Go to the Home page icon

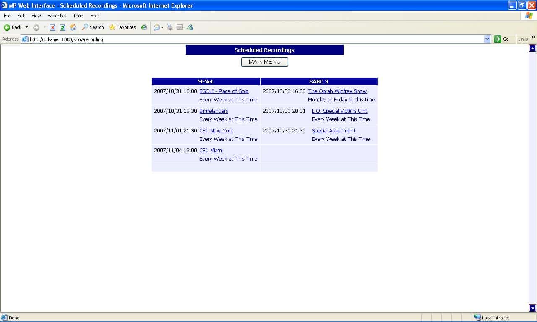pos(73,27)
